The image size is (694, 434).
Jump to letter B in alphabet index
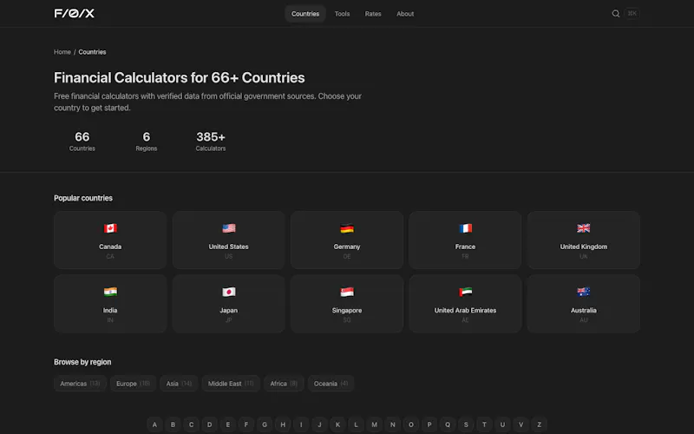click(173, 424)
